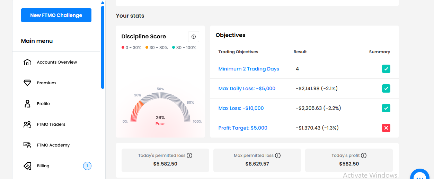434x179 pixels.
Task: Click the Discipline Score gauge
Action: point(160,107)
